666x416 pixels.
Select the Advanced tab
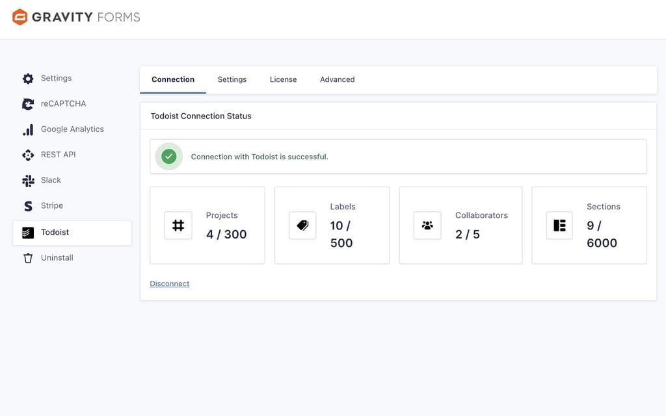(337, 79)
